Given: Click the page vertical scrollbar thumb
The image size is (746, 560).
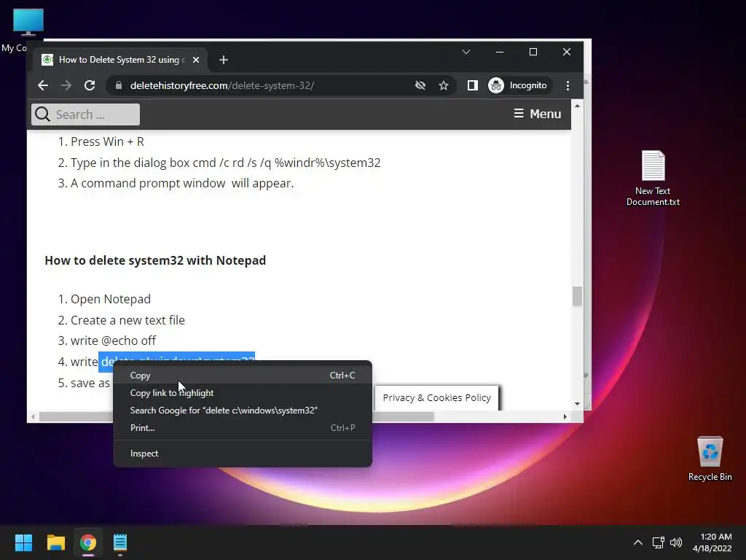Looking at the screenshot, I should pos(577,296).
